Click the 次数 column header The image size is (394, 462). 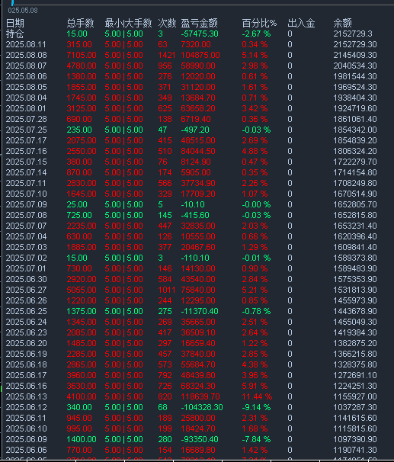tap(167, 23)
